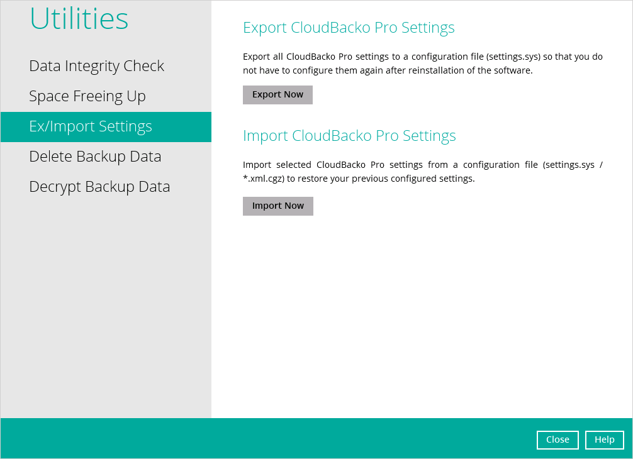Open Decrypt Backup Data section
This screenshot has height=459, width=633.
(x=99, y=187)
